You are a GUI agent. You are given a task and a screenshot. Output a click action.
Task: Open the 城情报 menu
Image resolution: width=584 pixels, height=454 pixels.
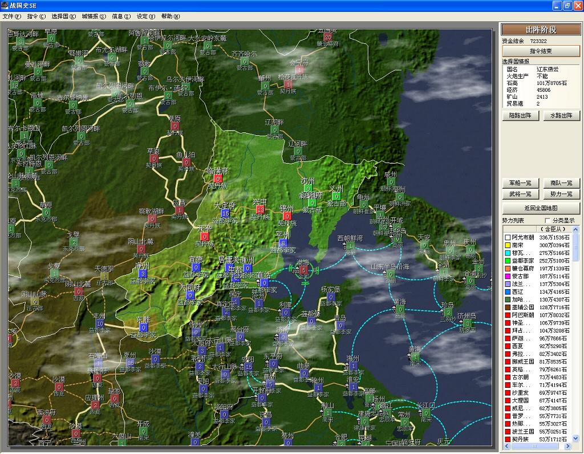pos(94,17)
